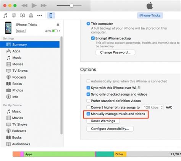Click the pink segment of storage bar
This screenshot has height=161, width=181.
[22, 154]
